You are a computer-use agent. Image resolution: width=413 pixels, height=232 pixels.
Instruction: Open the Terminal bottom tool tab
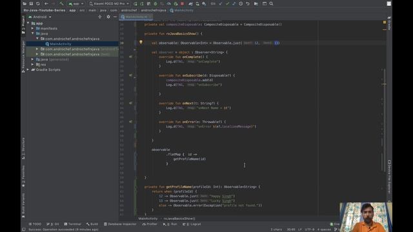click(73, 224)
